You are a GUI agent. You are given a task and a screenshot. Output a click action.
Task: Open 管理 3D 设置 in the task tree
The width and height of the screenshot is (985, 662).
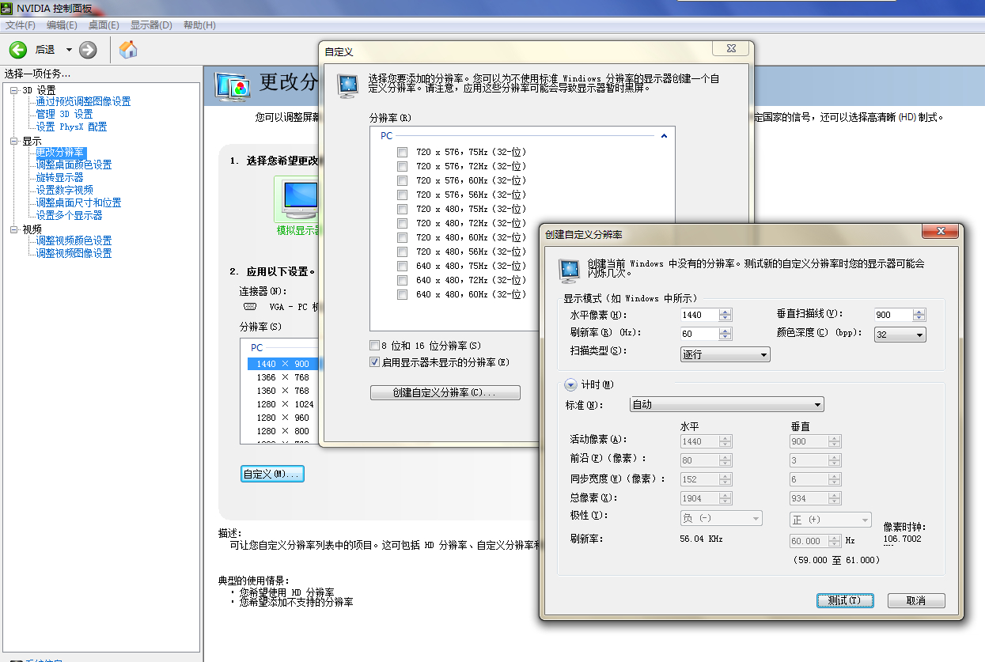coord(64,114)
